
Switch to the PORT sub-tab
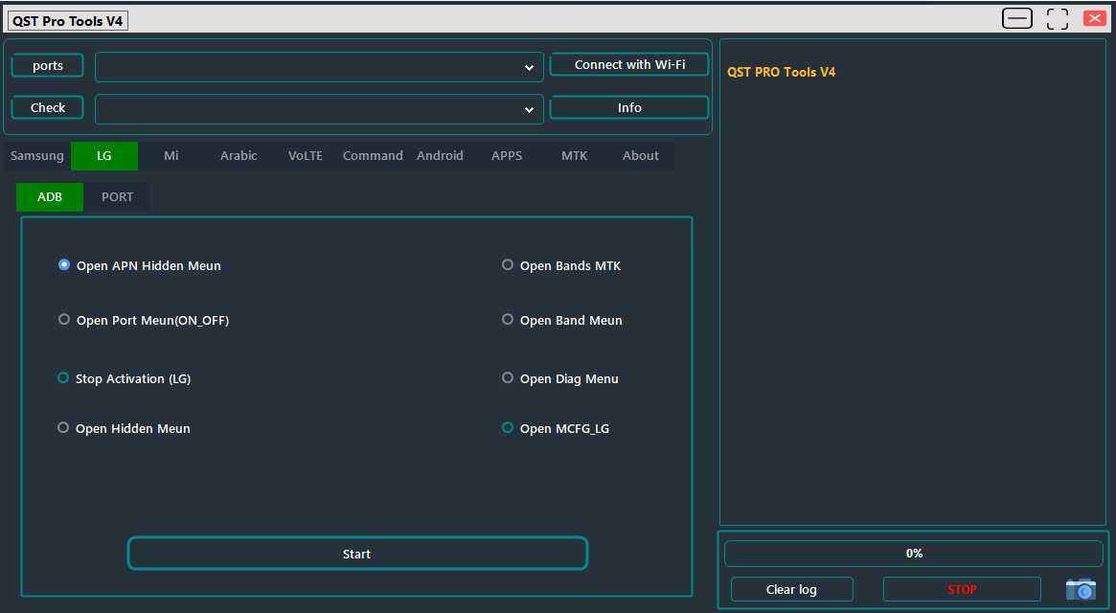point(117,196)
